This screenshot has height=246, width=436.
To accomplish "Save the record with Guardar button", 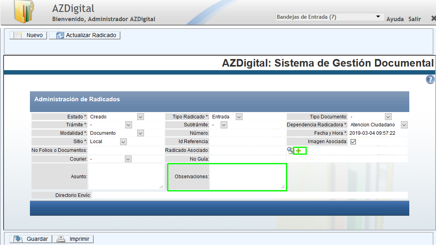I will click(31, 239).
